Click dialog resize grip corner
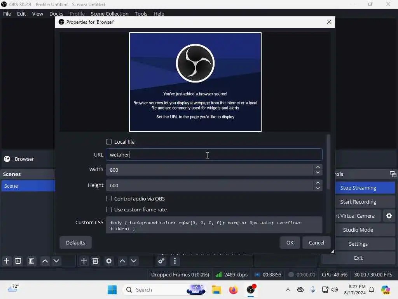 pyautogui.click(x=332, y=252)
